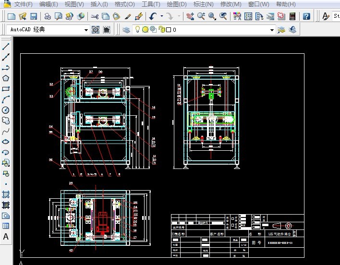Open the Table tool in draw toolbar
This screenshot has height=265, width=340.
tap(6, 226)
